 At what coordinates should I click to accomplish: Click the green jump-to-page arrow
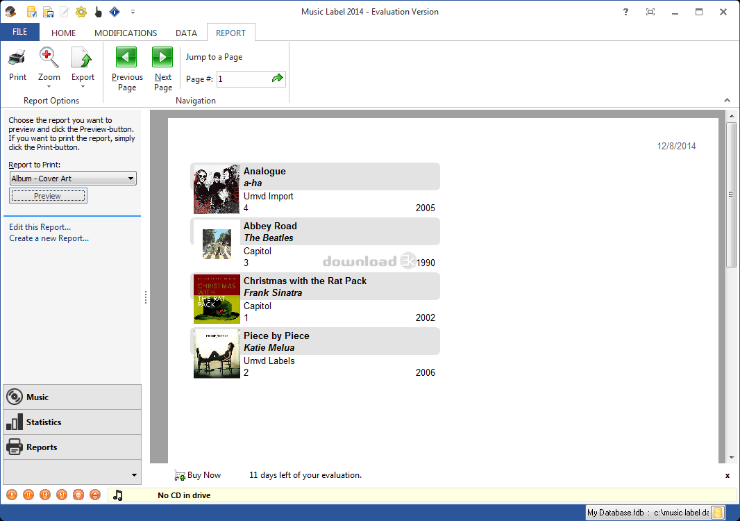278,78
